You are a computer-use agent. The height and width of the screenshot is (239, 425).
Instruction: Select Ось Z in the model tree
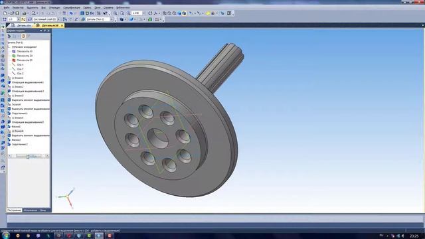20,74
